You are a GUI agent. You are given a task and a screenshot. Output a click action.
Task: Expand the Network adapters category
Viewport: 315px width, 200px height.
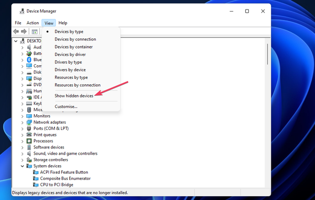(22, 123)
